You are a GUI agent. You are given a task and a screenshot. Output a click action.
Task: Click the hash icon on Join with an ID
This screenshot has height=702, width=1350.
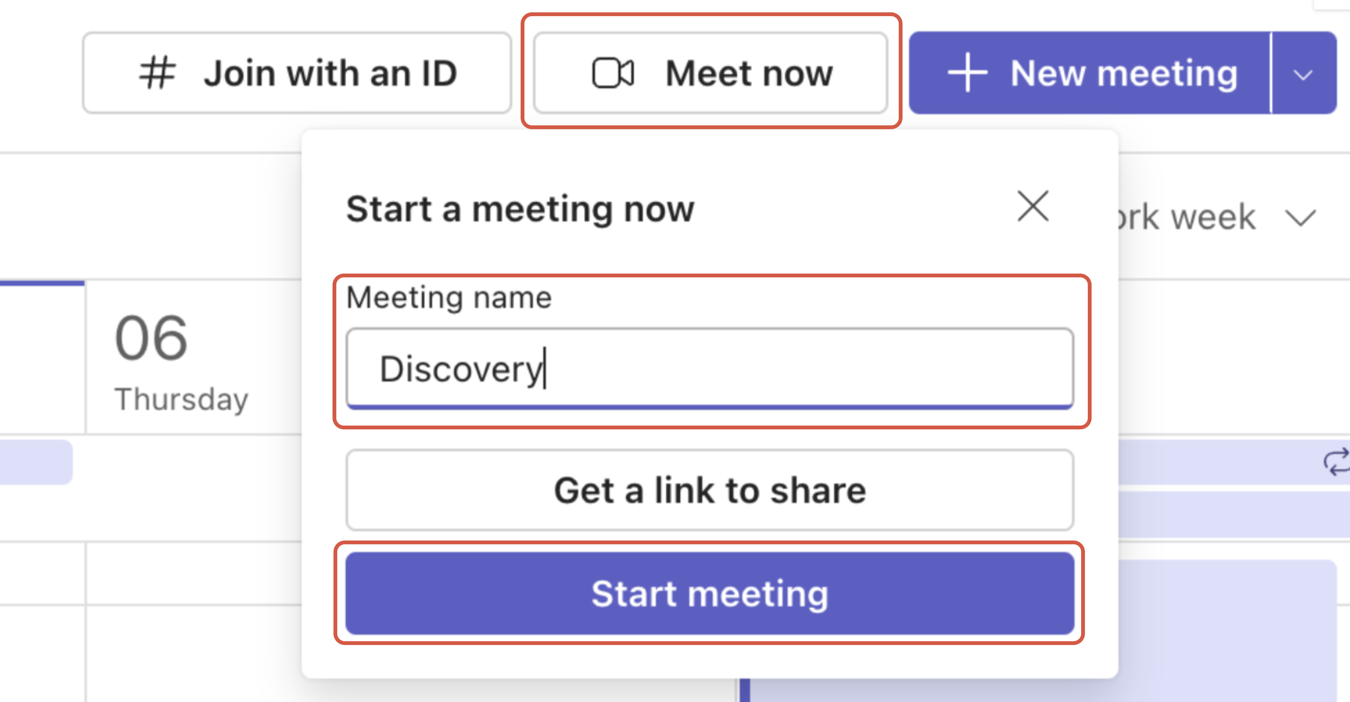tap(157, 73)
